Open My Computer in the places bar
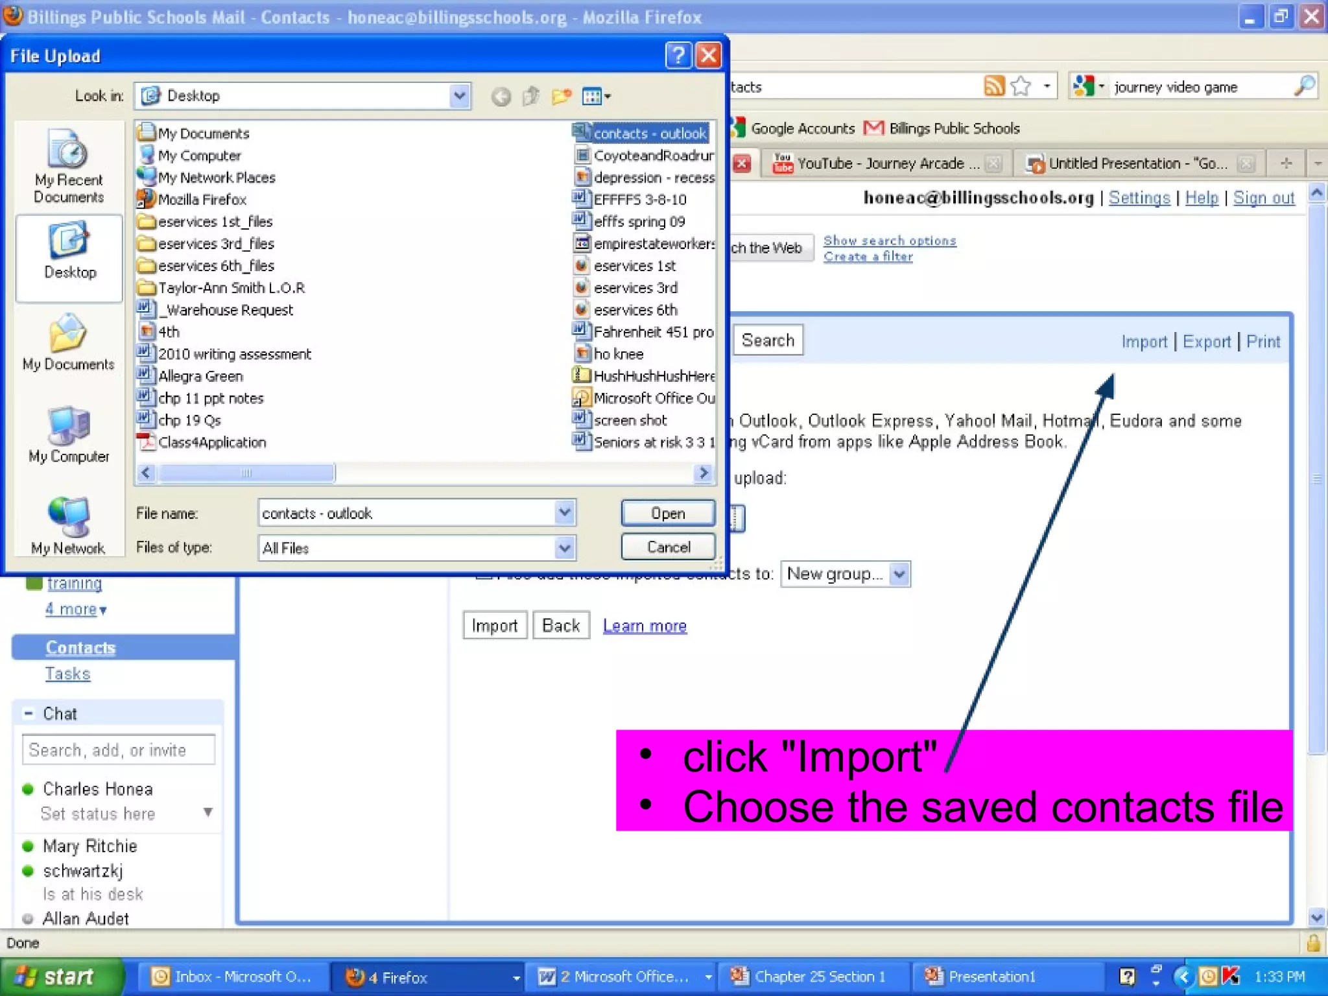 click(x=69, y=435)
